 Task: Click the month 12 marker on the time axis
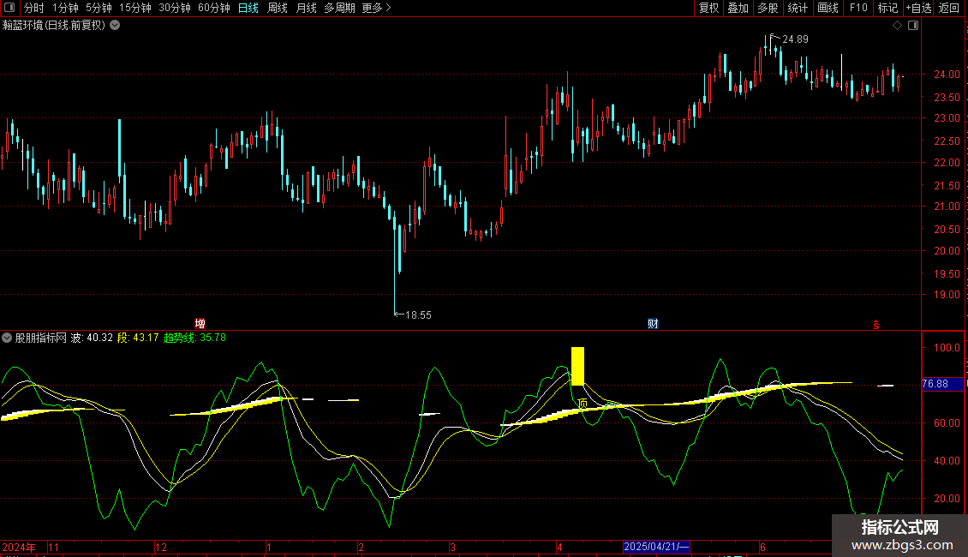pyautogui.click(x=161, y=547)
